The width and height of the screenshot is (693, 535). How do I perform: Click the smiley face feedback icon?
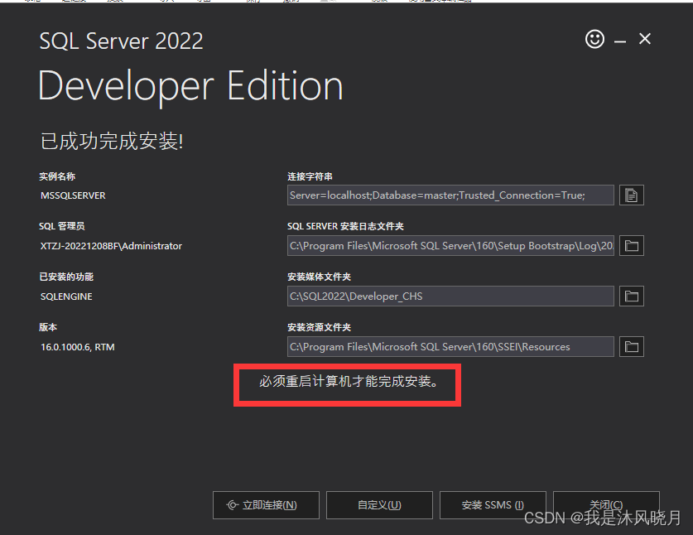pyautogui.click(x=594, y=39)
